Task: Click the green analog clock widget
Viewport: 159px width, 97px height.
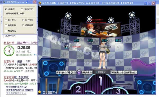Action: click(9, 51)
